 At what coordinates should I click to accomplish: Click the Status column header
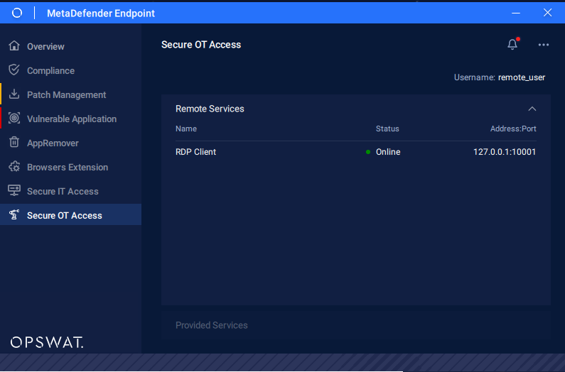click(387, 129)
